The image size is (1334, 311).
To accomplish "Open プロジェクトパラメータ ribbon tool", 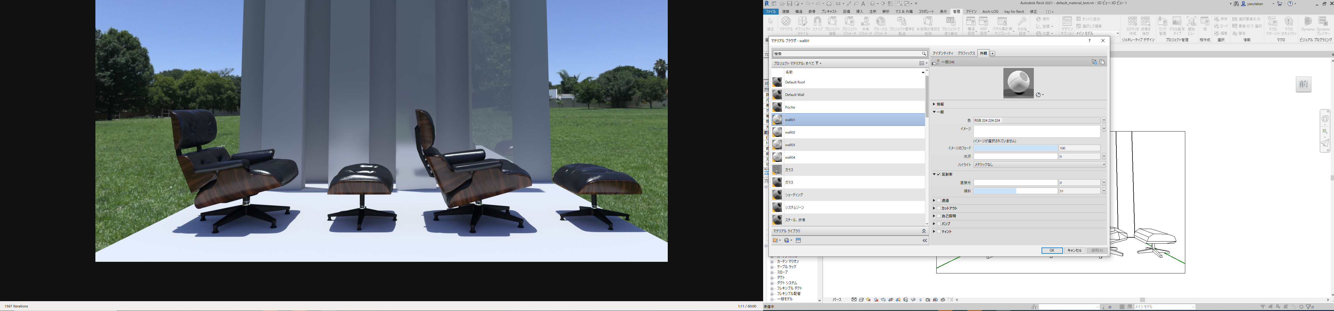I will coord(849,25).
